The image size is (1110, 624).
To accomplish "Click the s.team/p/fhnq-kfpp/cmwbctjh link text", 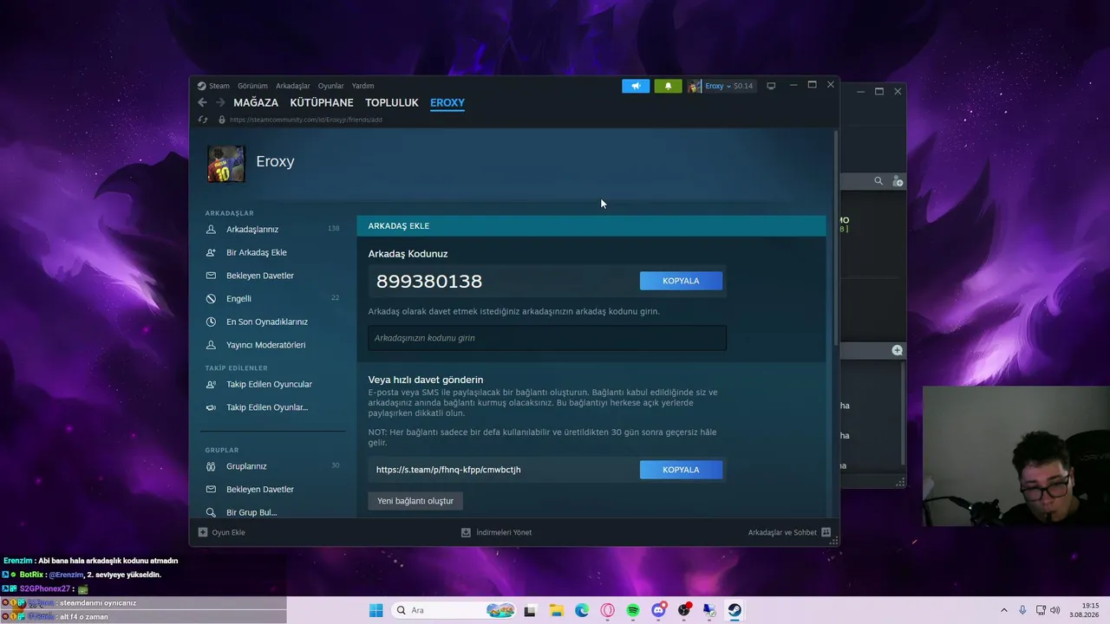I will (448, 470).
